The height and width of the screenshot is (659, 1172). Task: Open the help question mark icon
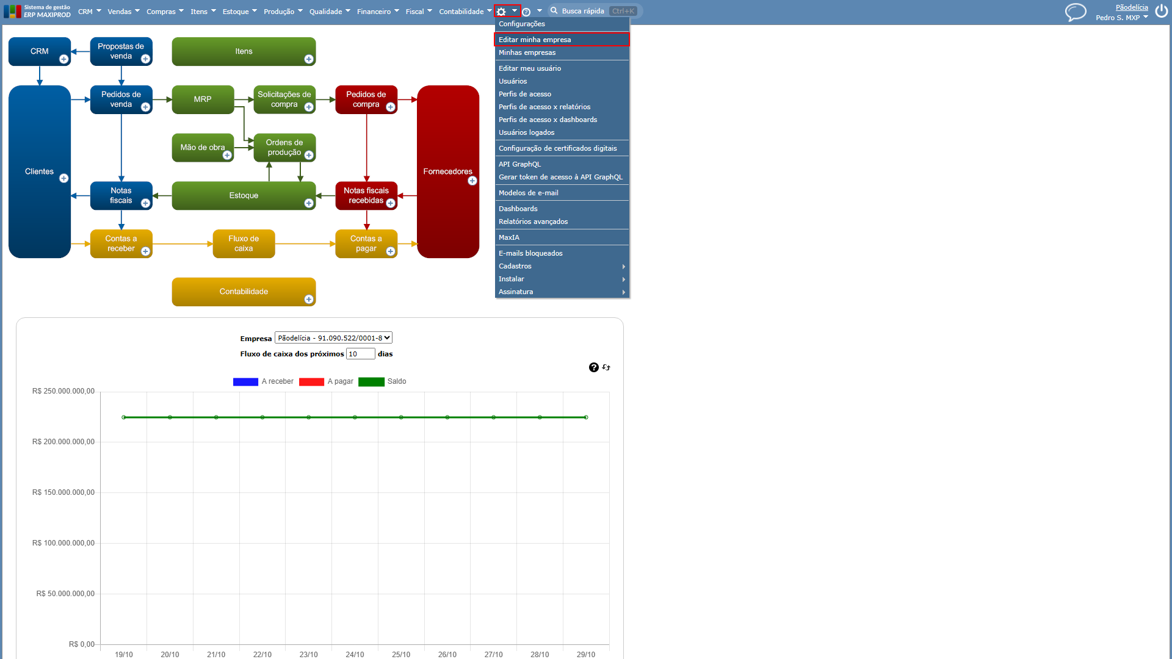tap(526, 12)
